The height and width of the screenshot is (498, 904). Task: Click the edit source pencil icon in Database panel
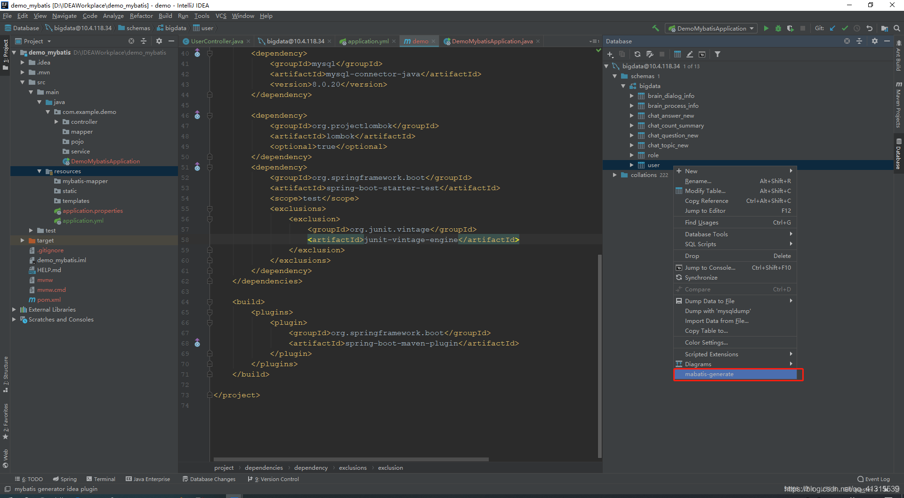(690, 54)
